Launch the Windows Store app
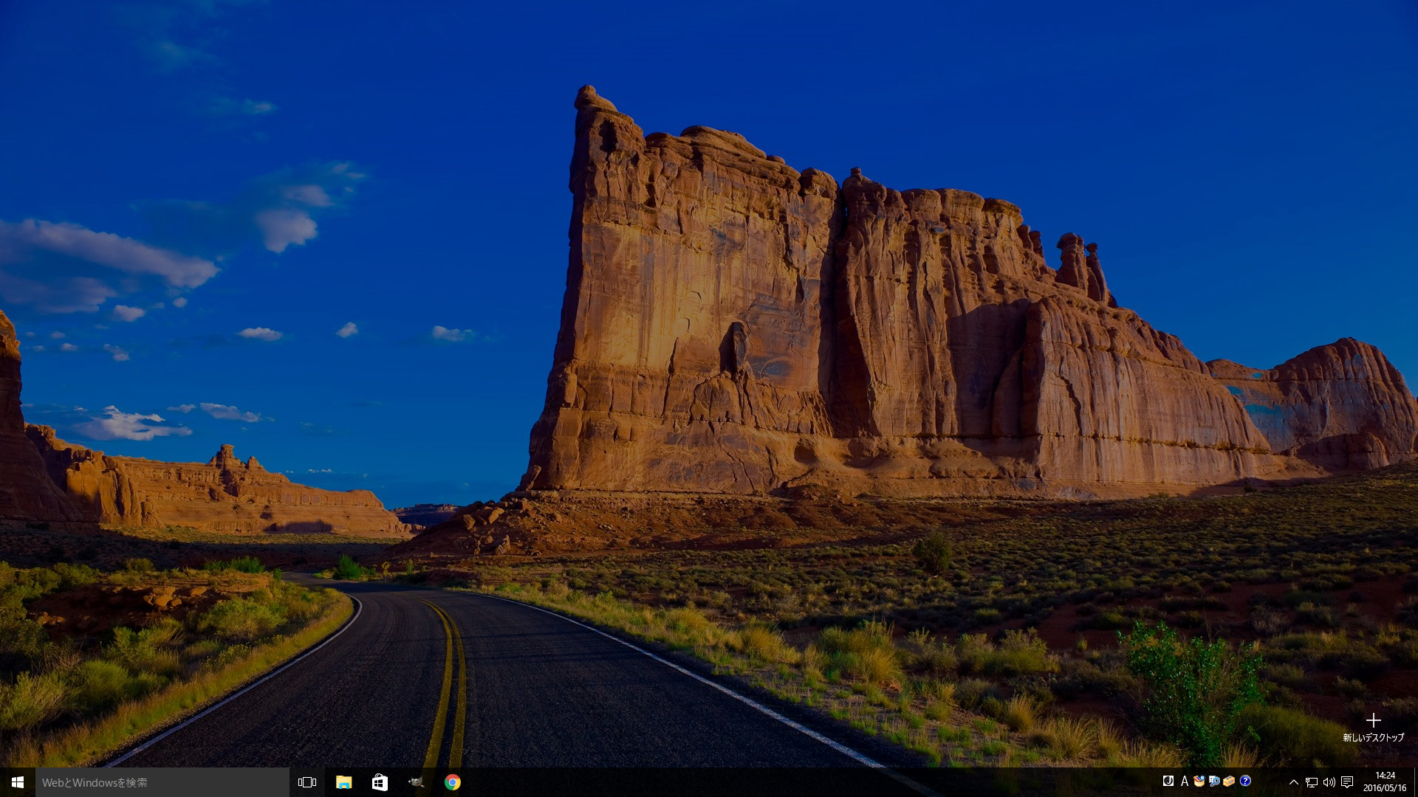Viewport: 1418px width, 797px height. click(380, 782)
